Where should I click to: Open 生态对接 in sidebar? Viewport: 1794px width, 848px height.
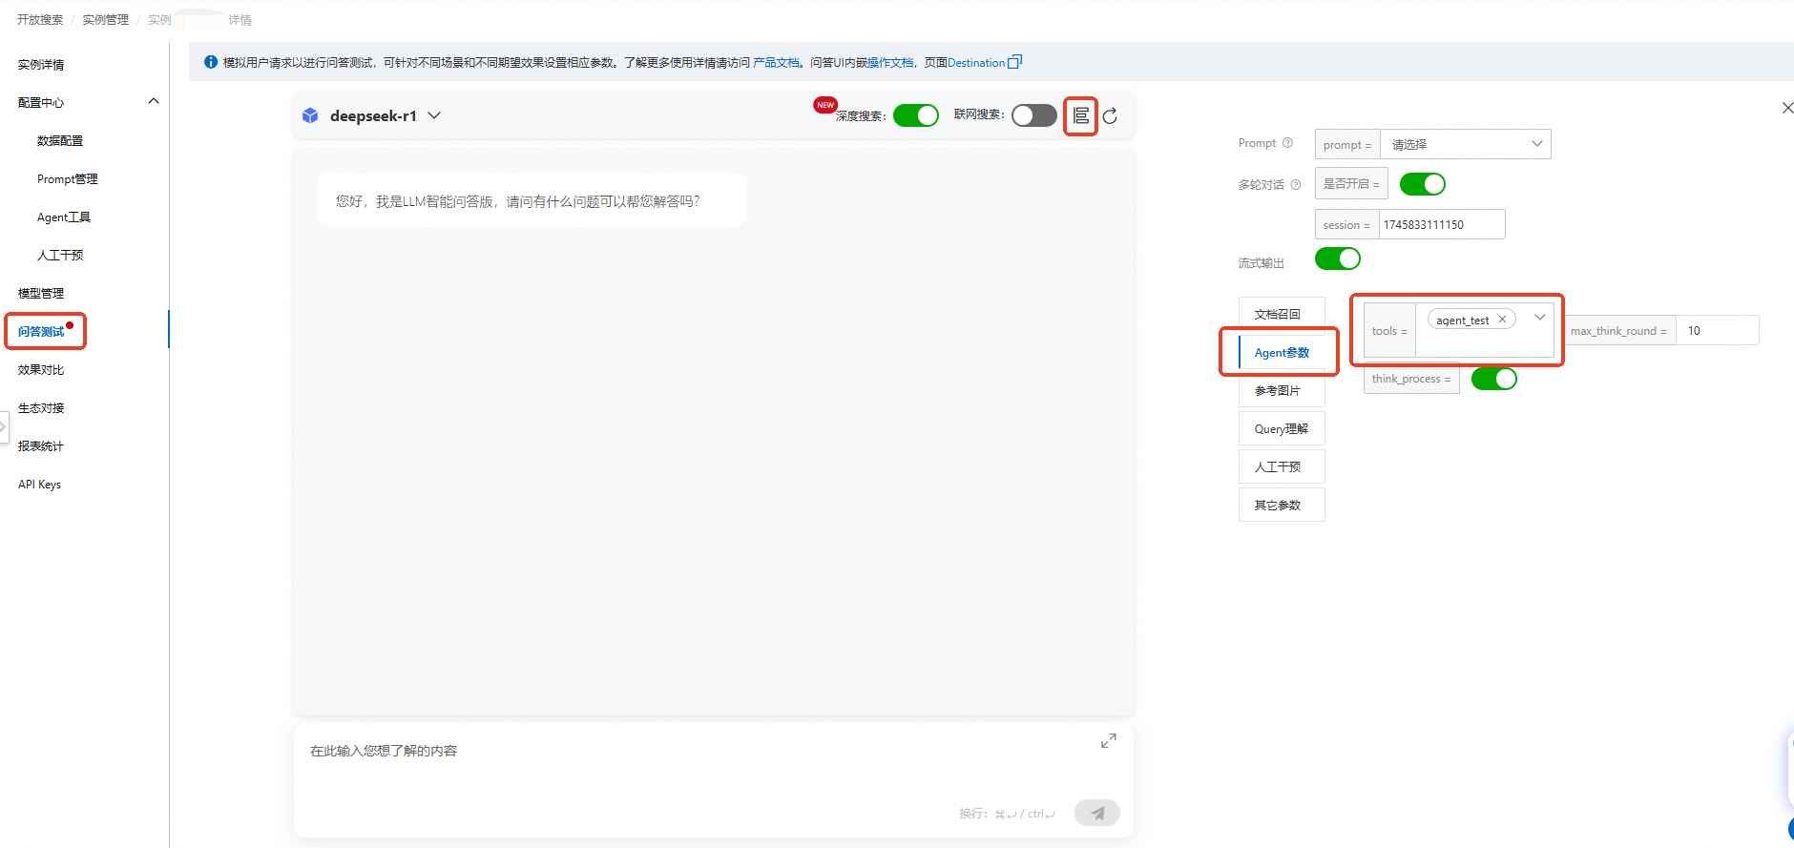click(41, 407)
